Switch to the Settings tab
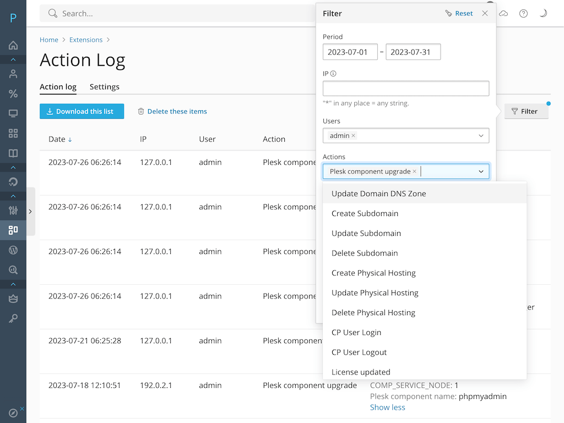The image size is (564, 423). pos(104,87)
